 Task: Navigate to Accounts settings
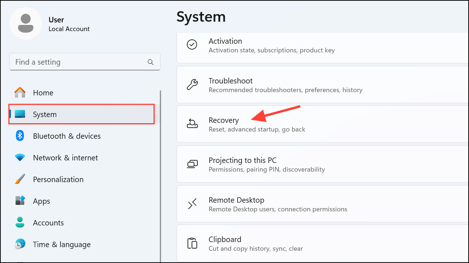[48, 223]
